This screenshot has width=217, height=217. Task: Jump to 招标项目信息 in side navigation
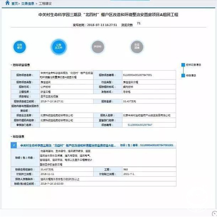pos(193,65)
